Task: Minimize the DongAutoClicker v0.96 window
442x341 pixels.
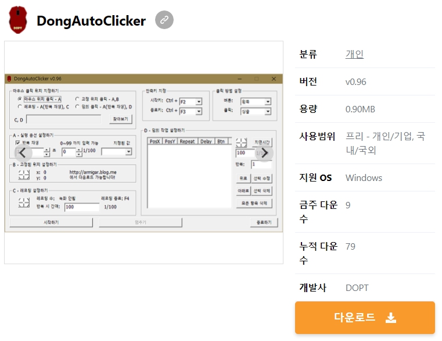Action: [240, 79]
